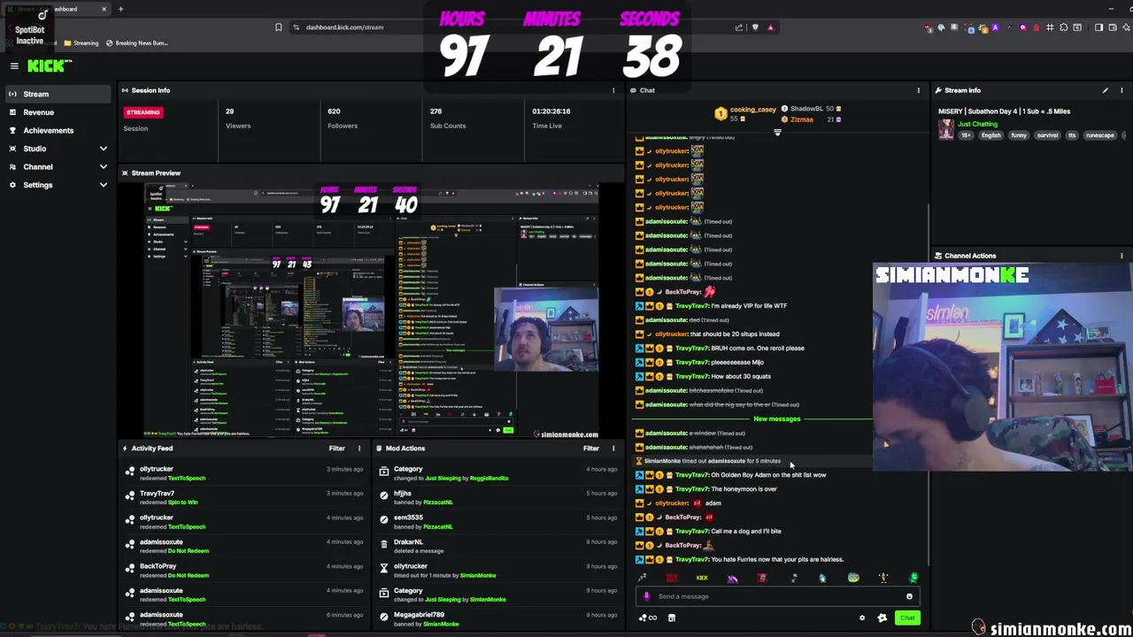Click the green Kick logo
Viewport: 1133px width, 637px height.
coord(48,65)
